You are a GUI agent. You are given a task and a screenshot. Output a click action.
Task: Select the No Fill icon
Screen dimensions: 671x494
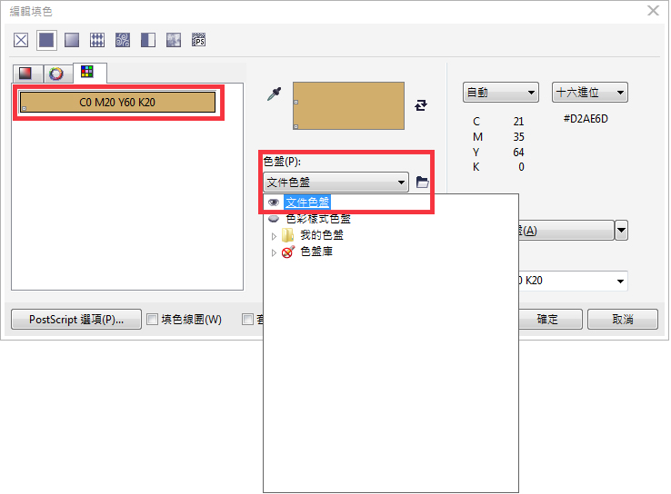click(x=20, y=40)
